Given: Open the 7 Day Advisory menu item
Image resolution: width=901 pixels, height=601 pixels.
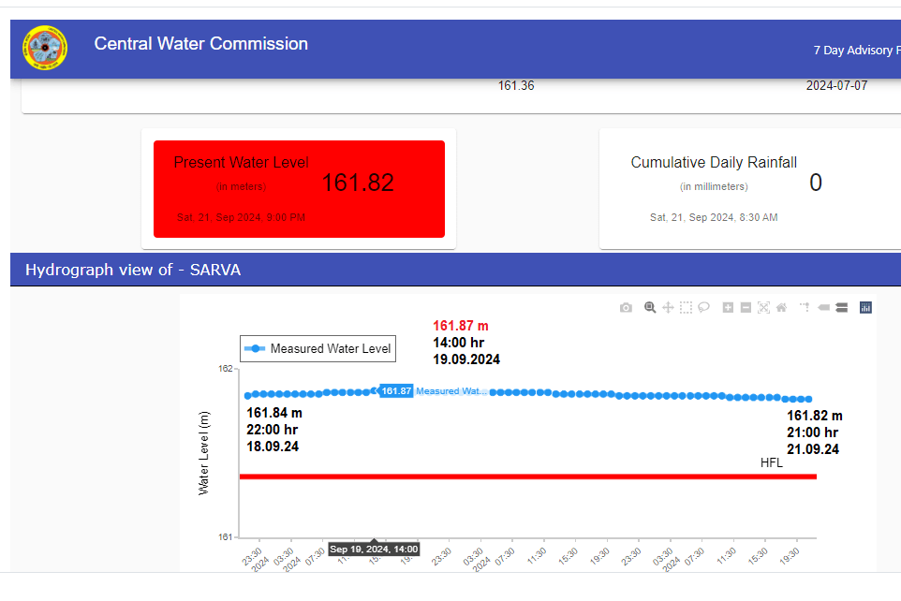Looking at the screenshot, I should click(855, 51).
